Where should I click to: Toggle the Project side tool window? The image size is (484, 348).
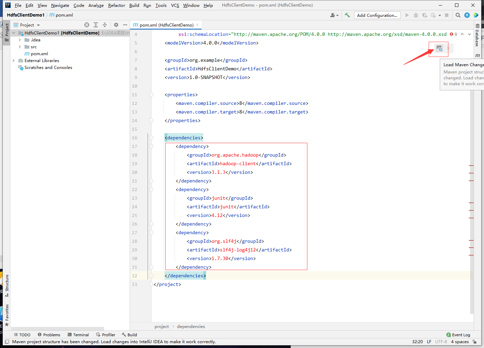pos(7,32)
